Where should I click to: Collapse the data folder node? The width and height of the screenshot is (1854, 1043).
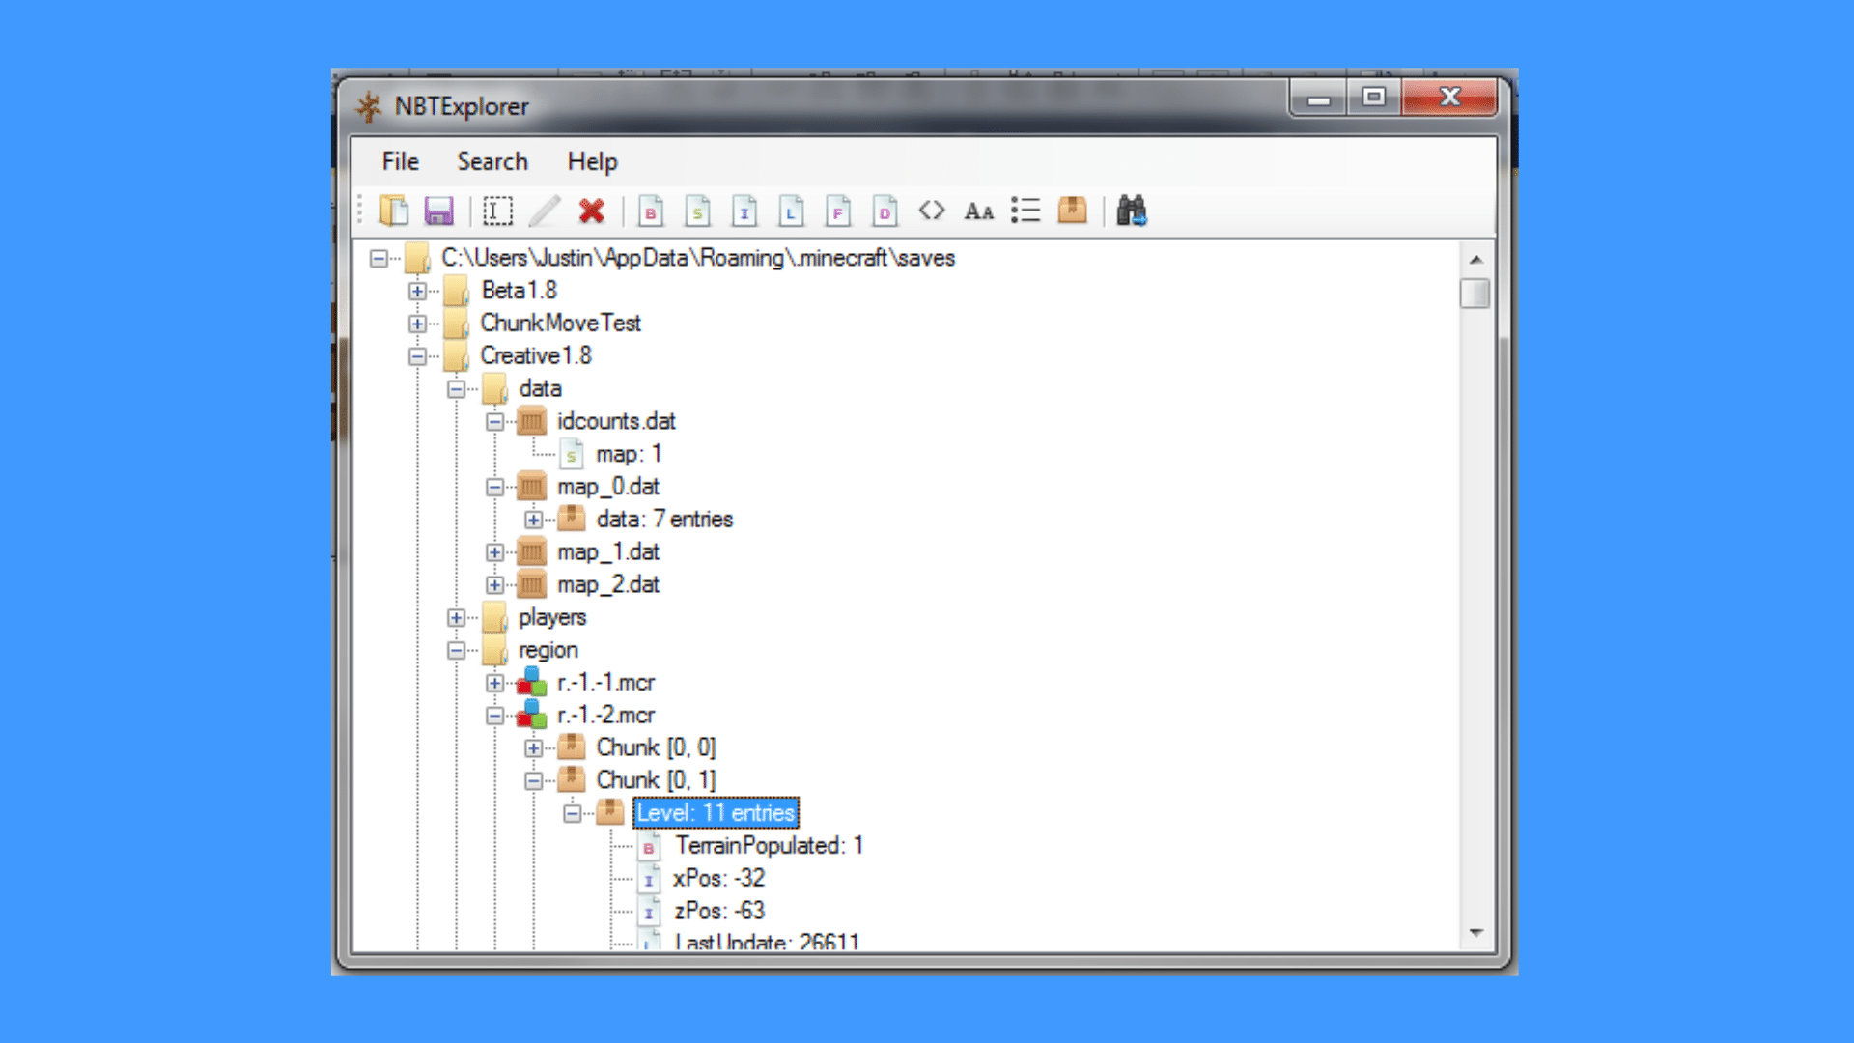pyautogui.click(x=456, y=389)
